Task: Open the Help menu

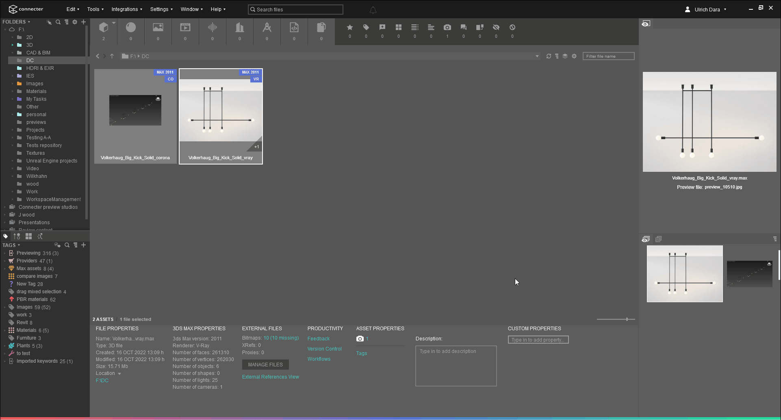Action: tap(218, 9)
